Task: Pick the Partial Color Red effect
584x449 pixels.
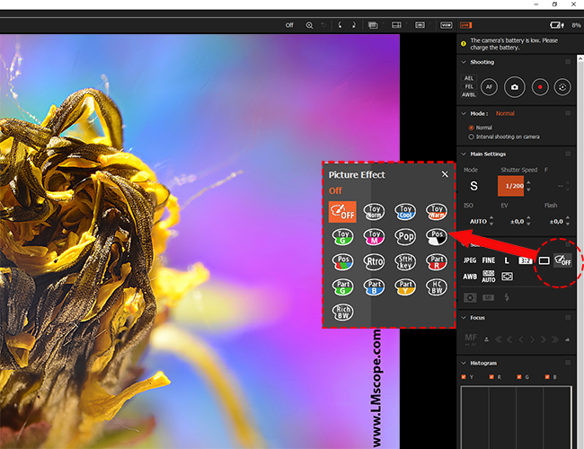Action: (436, 262)
